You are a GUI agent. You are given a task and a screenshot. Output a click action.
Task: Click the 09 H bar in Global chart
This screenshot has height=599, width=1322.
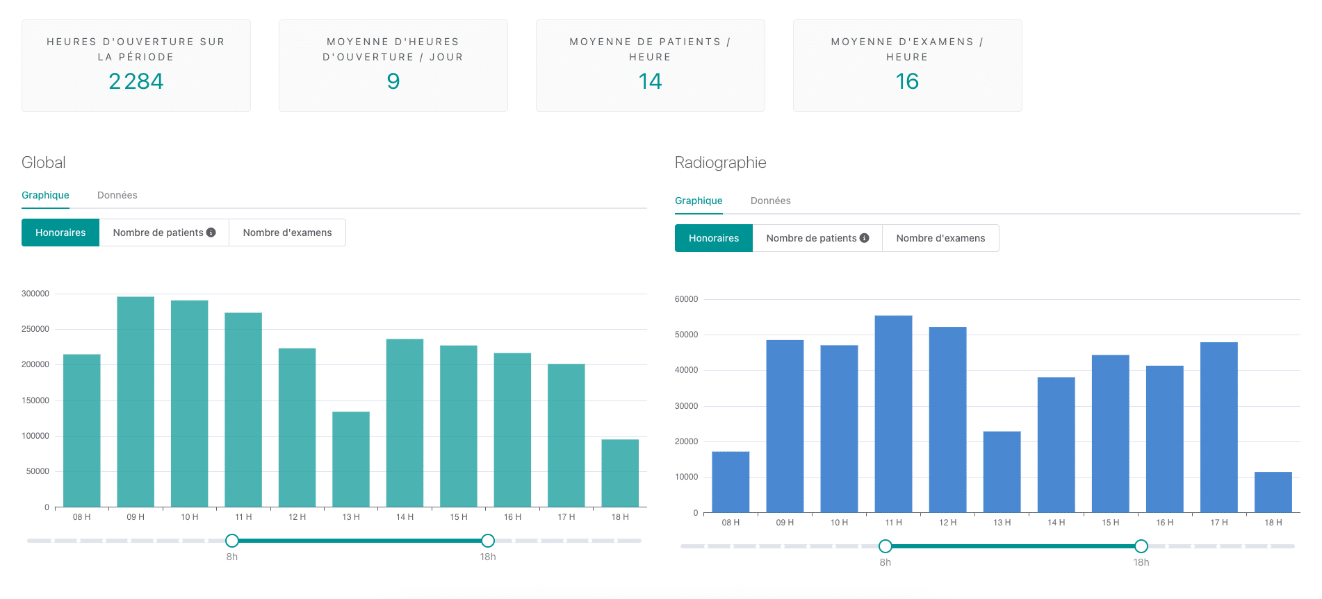tap(136, 403)
